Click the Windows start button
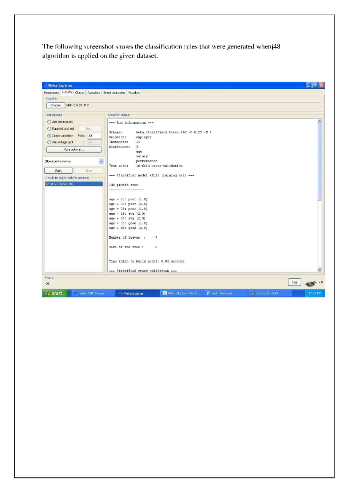The width and height of the screenshot is (349, 493). (x=56, y=293)
